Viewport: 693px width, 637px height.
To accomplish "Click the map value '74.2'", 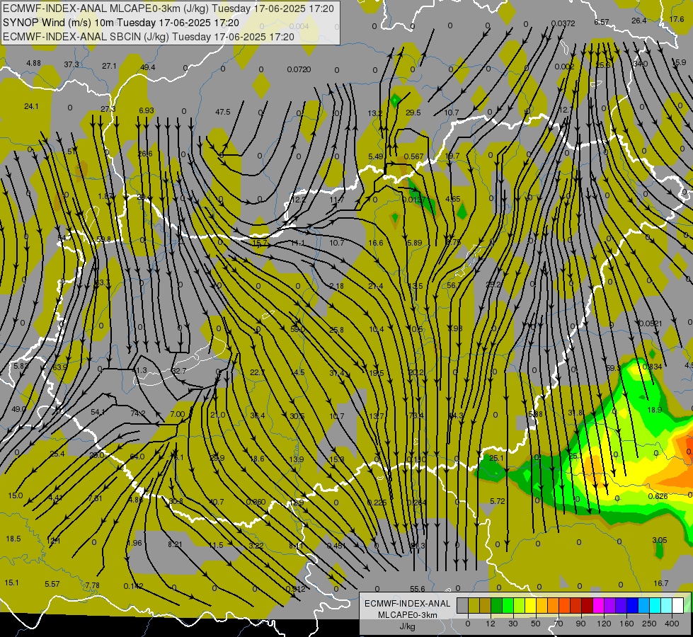I will (138, 413).
